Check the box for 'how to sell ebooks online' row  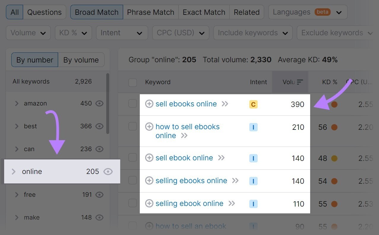(x=133, y=126)
